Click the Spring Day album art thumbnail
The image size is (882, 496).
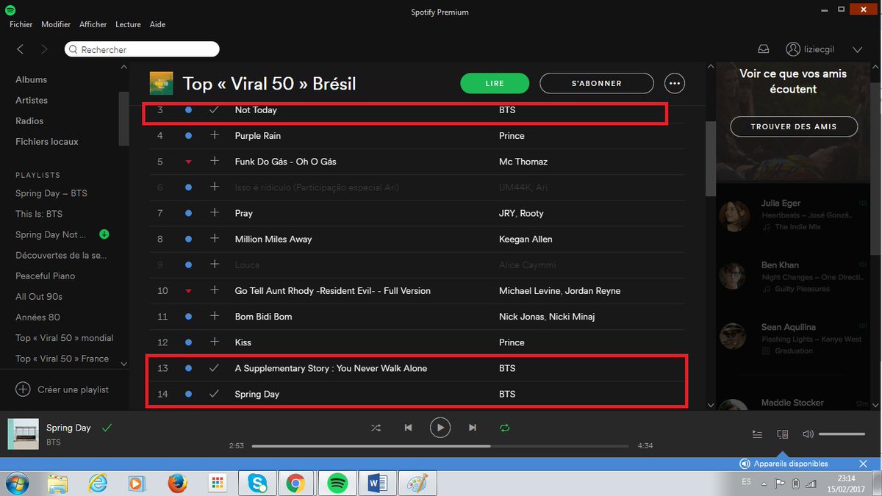tap(23, 434)
